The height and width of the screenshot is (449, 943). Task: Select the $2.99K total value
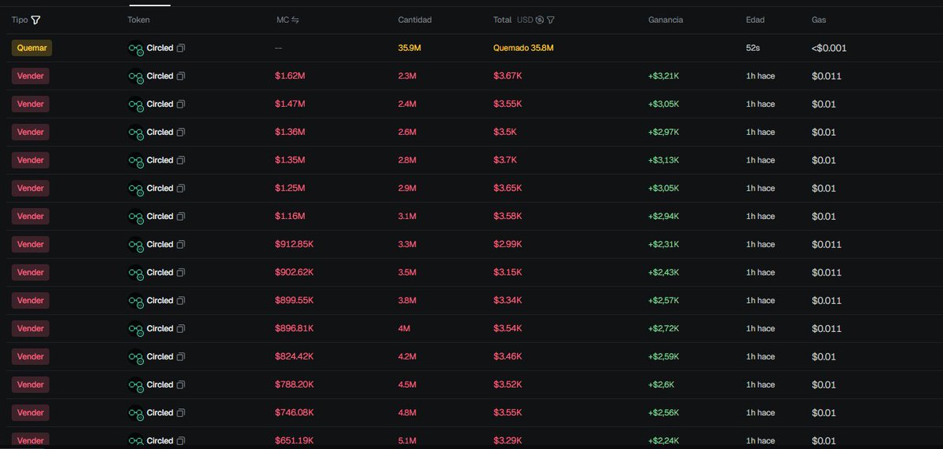coord(507,244)
